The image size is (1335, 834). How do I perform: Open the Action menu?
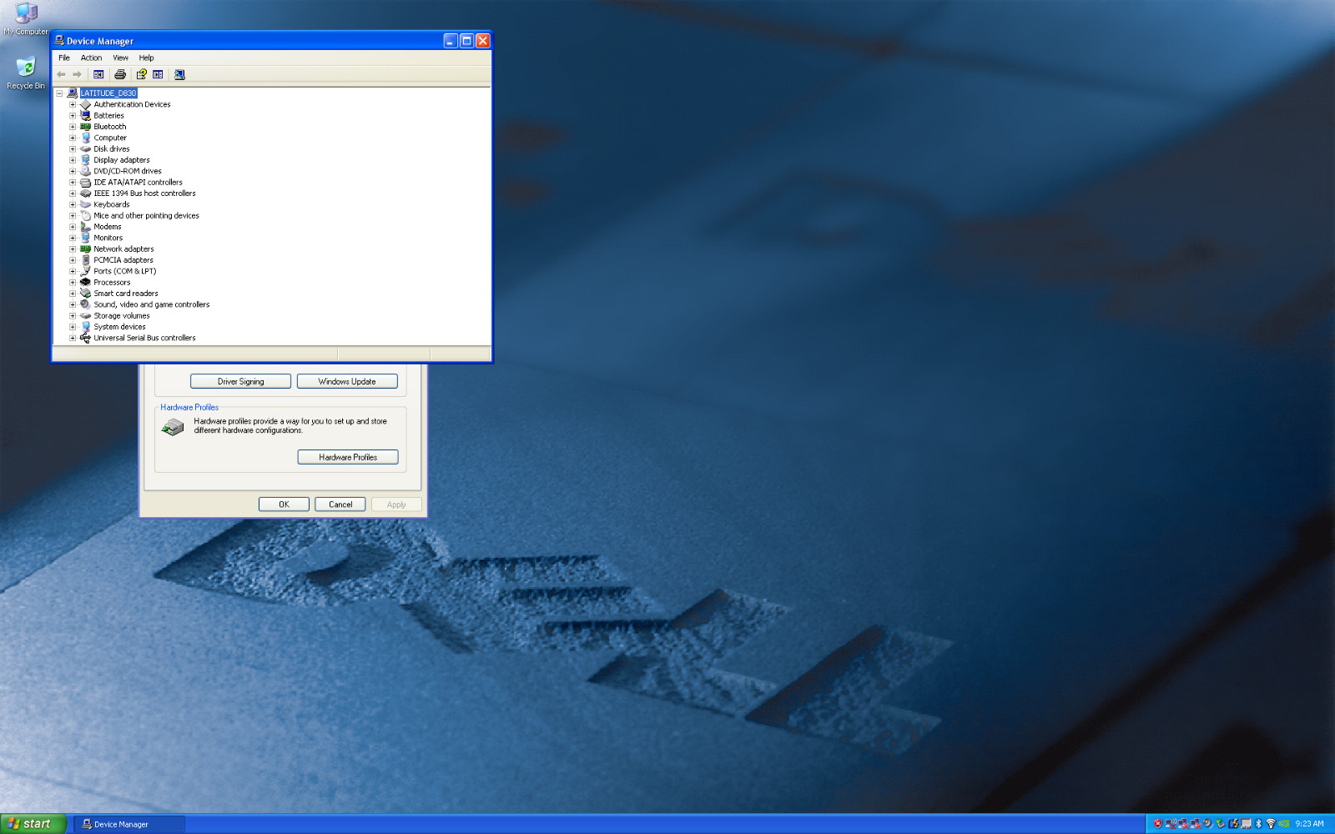(92, 58)
